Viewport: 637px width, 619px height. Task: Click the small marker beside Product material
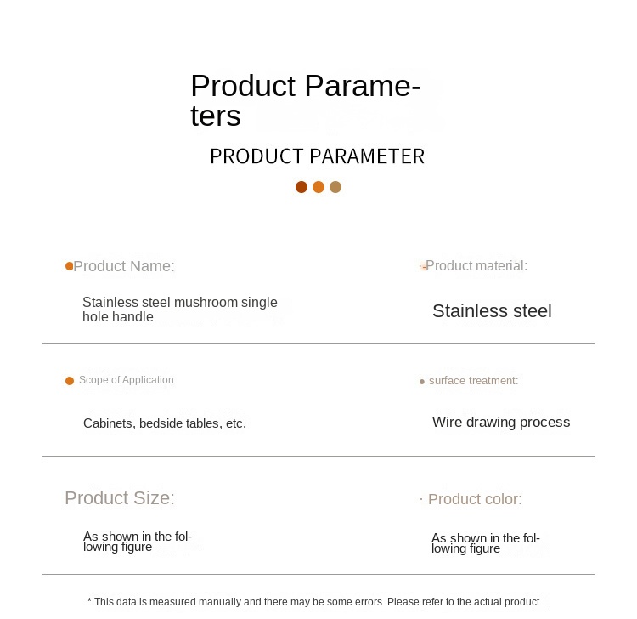pos(422,266)
